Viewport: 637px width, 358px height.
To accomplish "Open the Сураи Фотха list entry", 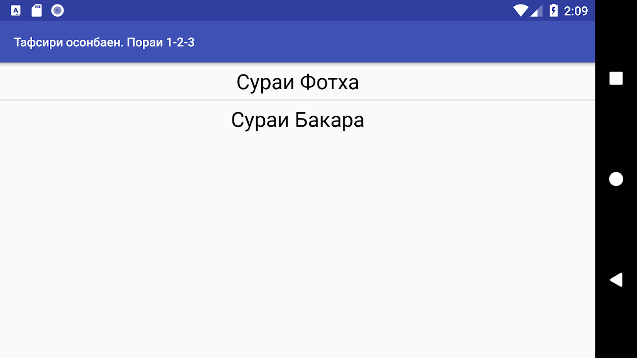I will click(297, 81).
